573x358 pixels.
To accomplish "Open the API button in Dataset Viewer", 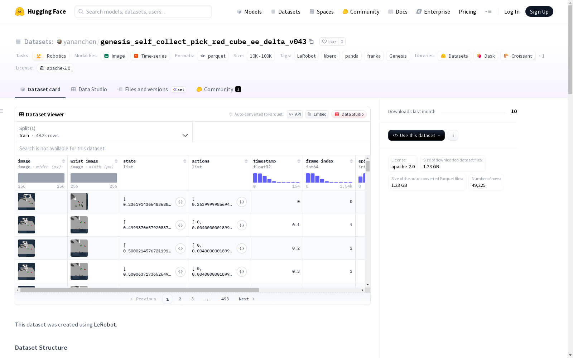I will (295, 114).
